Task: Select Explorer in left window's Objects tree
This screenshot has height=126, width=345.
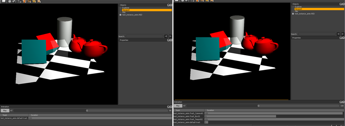Action: coord(126,8)
